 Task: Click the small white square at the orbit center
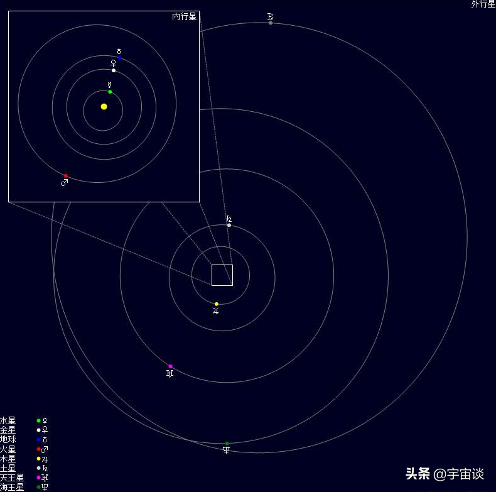(222, 275)
